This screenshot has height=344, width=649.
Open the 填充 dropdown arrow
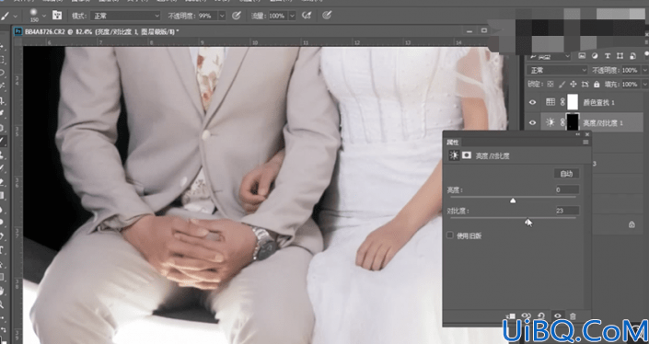pos(644,84)
